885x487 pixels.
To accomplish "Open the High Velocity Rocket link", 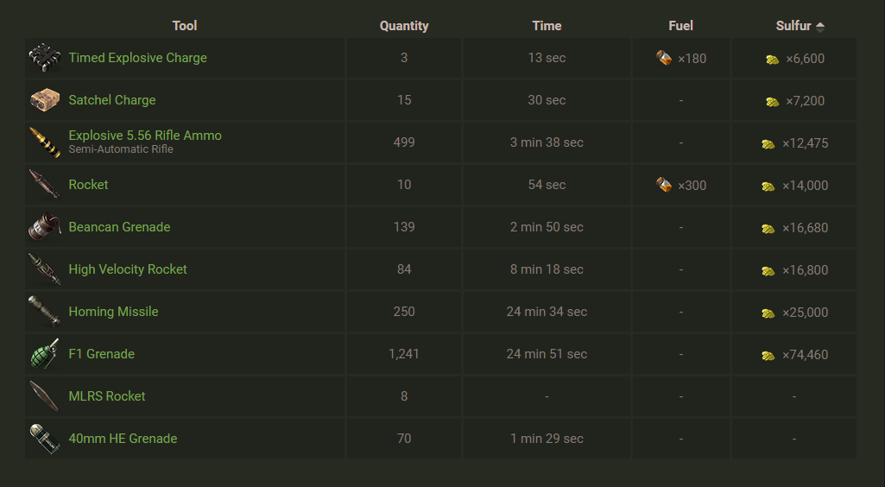I will (x=128, y=269).
